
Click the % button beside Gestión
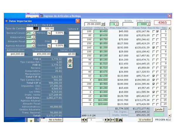49,45
